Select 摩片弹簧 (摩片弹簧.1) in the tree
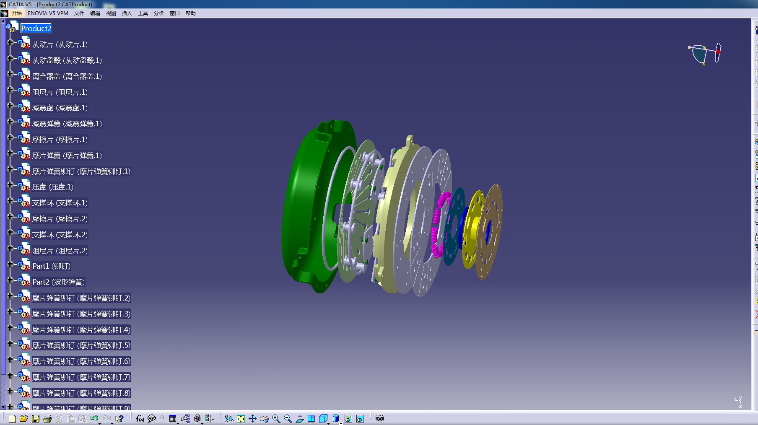758x425 pixels. [x=67, y=155]
